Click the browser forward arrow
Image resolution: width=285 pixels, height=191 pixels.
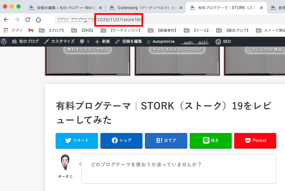tap(17, 20)
